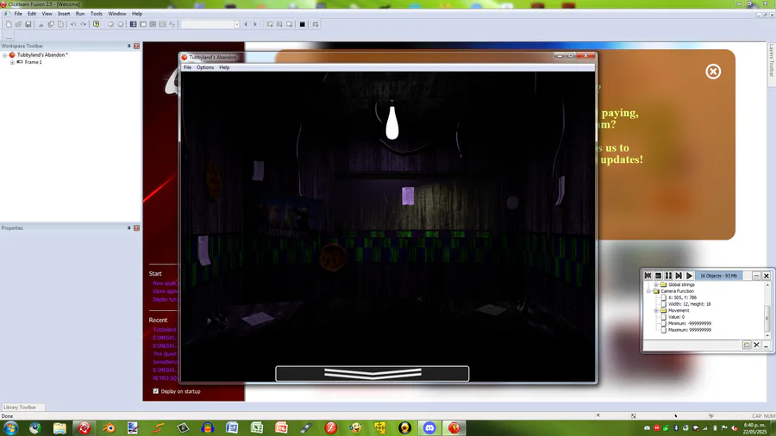Click the debugger rewind-to-start button
This screenshot has width=776, height=436.
[x=648, y=276]
